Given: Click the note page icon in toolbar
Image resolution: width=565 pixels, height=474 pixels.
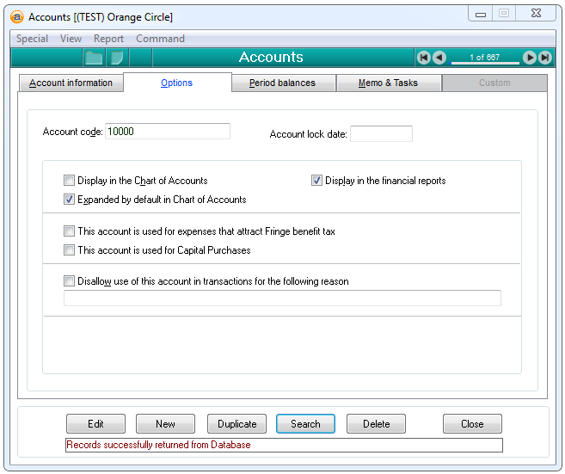Looking at the screenshot, I should point(117,58).
